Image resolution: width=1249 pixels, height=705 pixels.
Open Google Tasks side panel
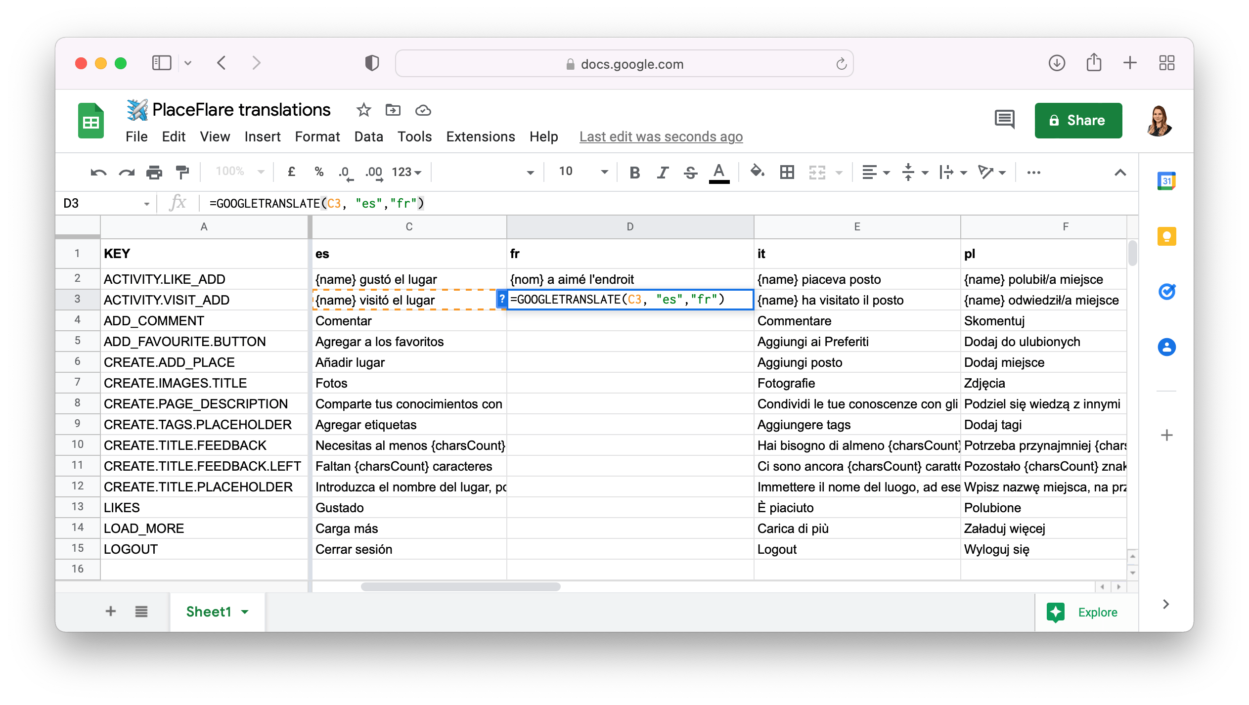click(x=1166, y=291)
